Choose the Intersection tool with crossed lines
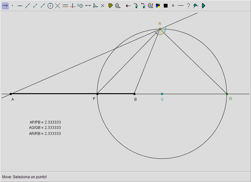 click(x=58, y=6)
